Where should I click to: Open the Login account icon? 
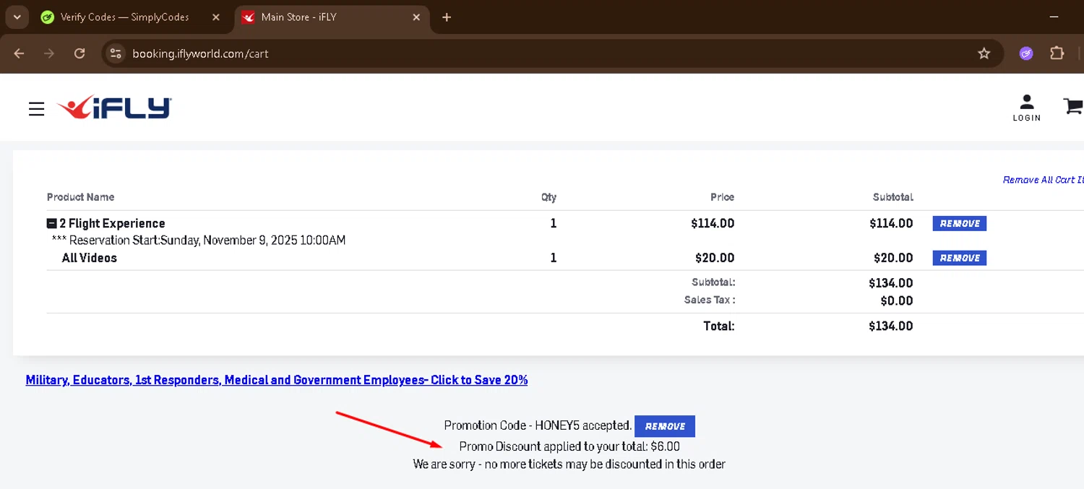pos(1026,108)
